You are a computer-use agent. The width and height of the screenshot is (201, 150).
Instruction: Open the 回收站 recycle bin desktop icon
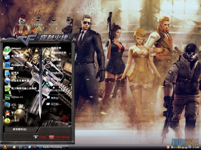tap(69, 22)
